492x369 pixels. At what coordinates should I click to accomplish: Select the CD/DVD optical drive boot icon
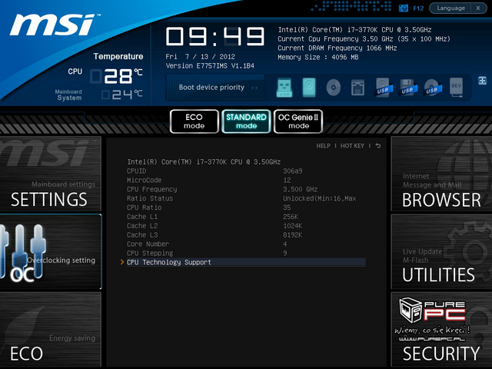pyautogui.click(x=333, y=88)
